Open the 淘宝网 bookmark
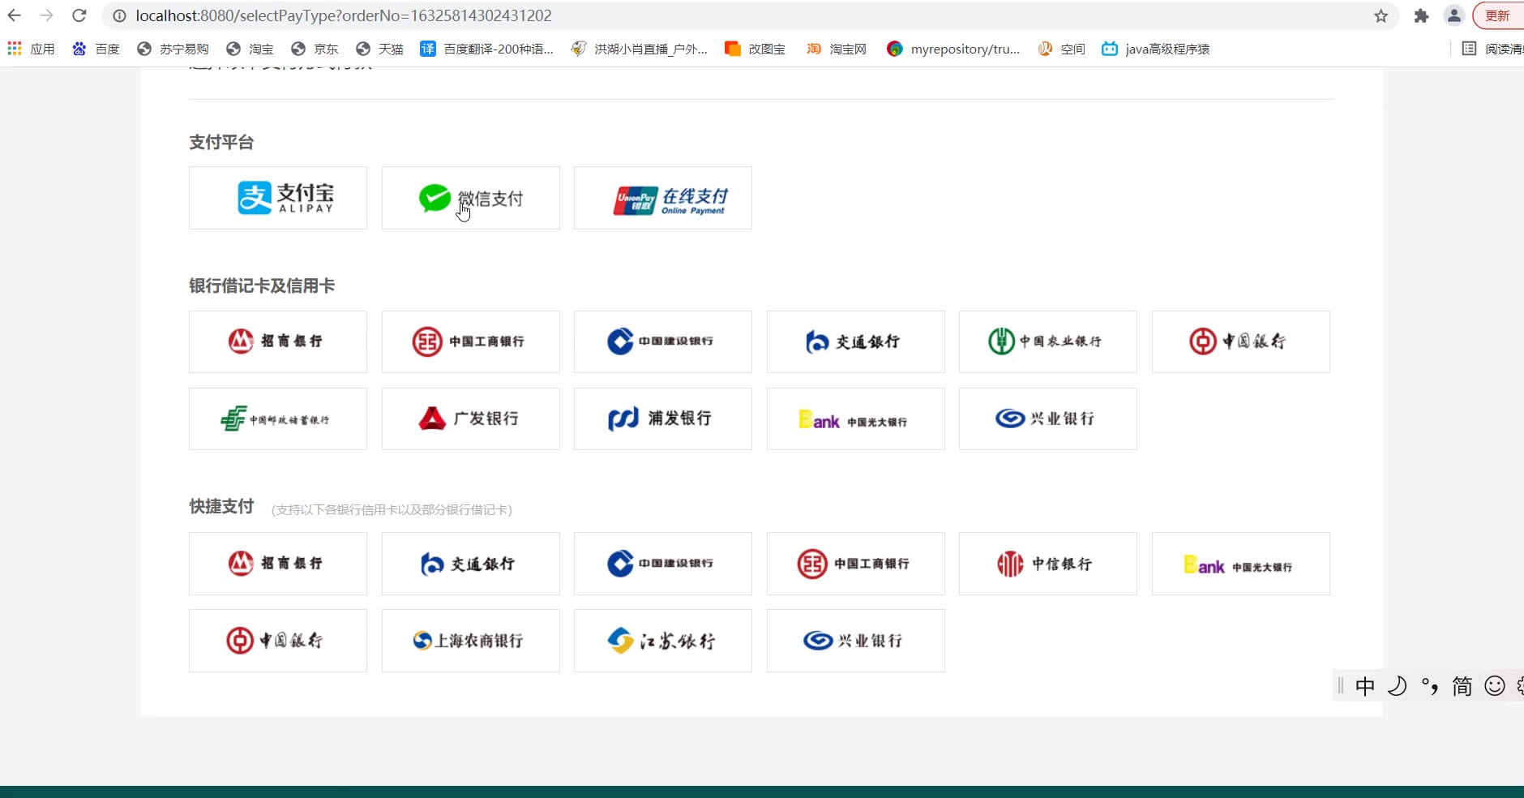The width and height of the screenshot is (1524, 798). pyautogui.click(x=836, y=49)
